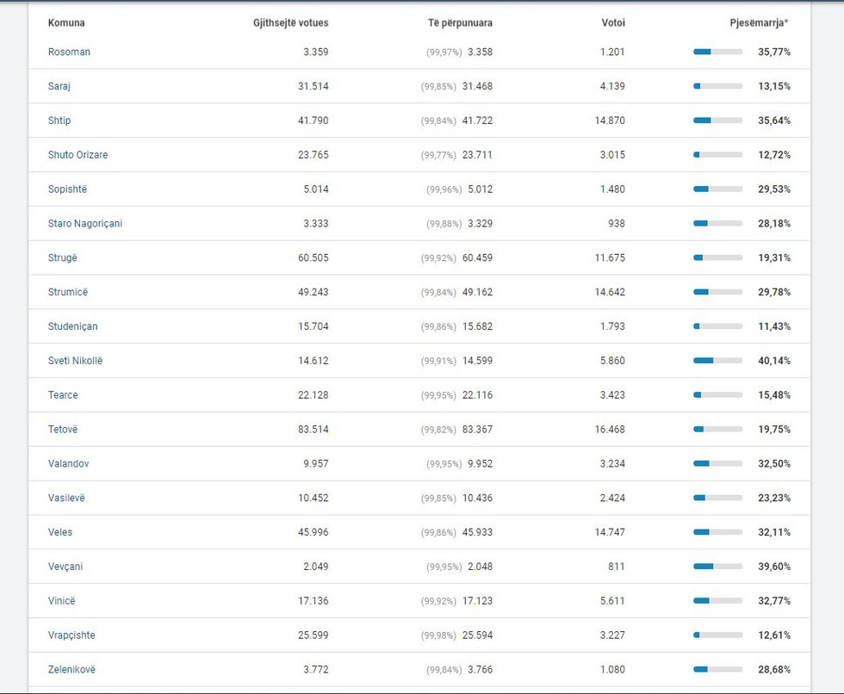
Task: Click the Gjithsejtë votues column header
Action: [x=291, y=22]
